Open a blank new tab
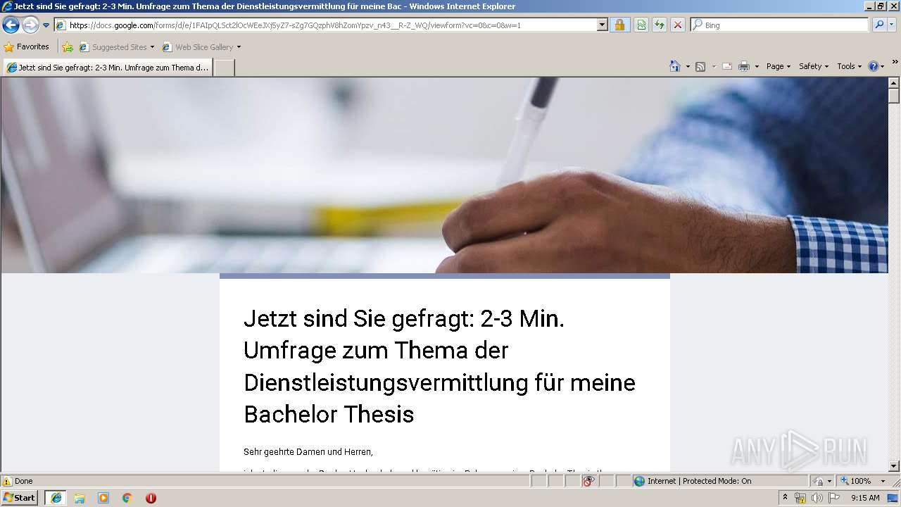The height and width of the screenshot is (507, 901). (x=224, y=68)
